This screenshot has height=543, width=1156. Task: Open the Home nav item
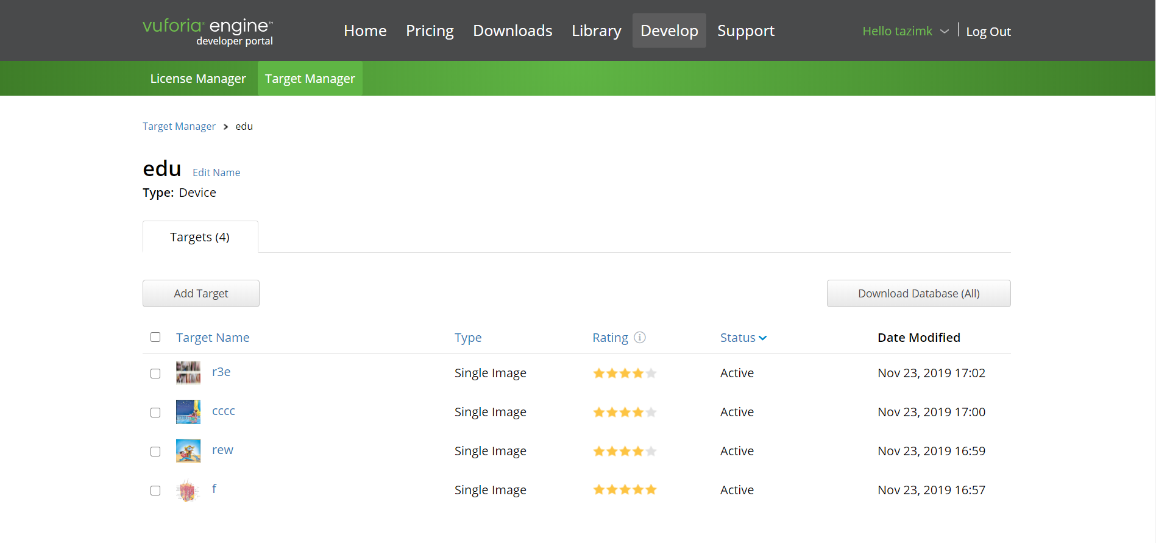pos(365,30)
